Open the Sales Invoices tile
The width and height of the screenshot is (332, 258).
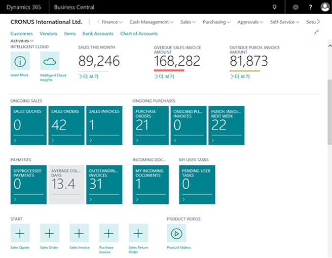coord(104,125)
